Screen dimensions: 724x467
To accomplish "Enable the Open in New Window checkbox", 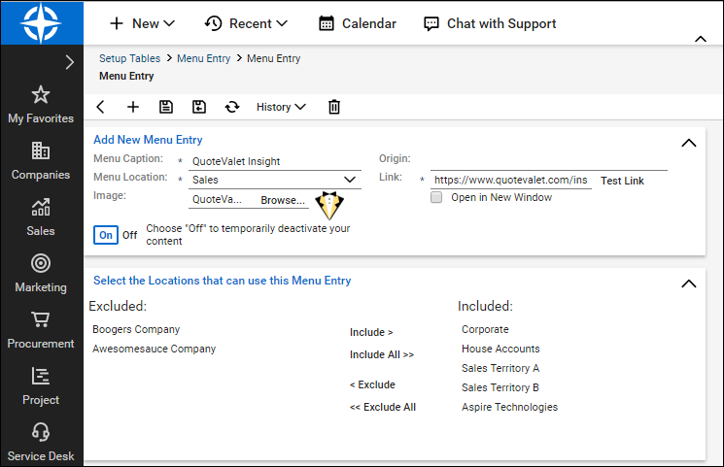I will 436,197.
